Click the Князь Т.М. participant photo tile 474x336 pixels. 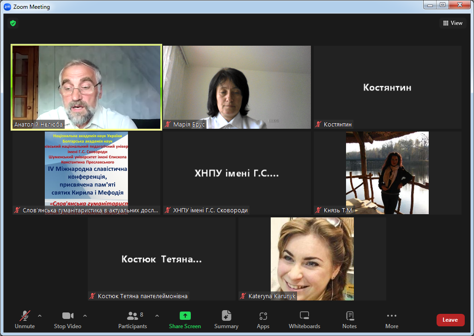pyautogui.click(x=387, y=173)
